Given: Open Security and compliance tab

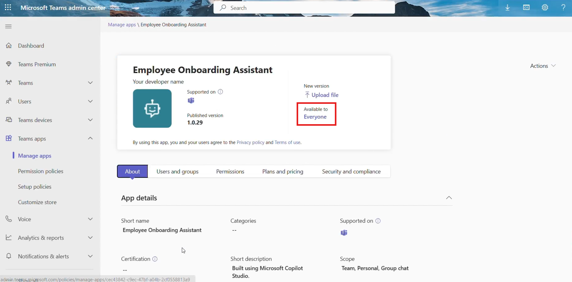Looking at the screenshot, I should (x=351, y=172).
